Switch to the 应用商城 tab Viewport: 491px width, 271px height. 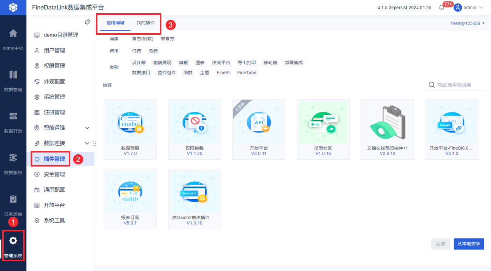[115, 23]
